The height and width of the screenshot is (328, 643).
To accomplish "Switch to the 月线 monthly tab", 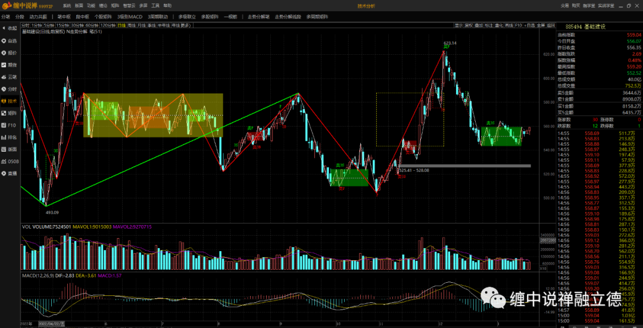I will (142, 26).
